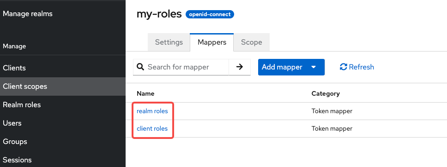This screenshot has height=167, width=447.
Task: Click the Refresh link text
Action: pos(361,67)
